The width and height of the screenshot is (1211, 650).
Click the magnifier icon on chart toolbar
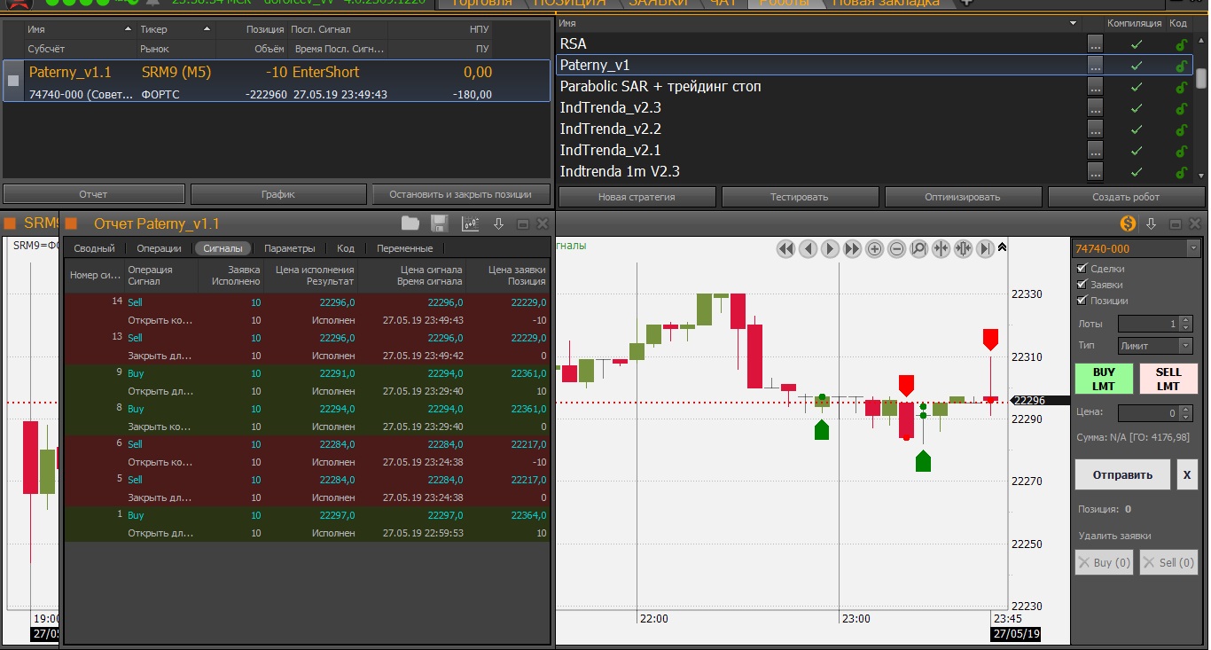click(x=918, y=249)
